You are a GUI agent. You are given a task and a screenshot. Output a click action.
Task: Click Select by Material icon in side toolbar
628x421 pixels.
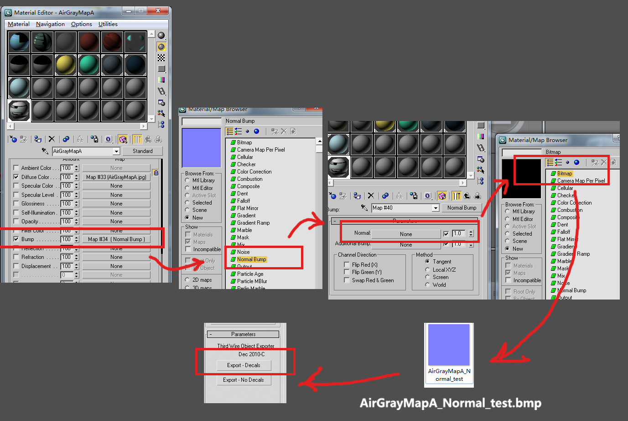(x=161, y=113)
